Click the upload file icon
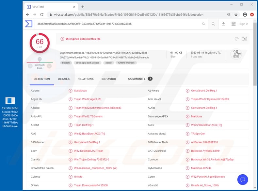 click(223, 24)
